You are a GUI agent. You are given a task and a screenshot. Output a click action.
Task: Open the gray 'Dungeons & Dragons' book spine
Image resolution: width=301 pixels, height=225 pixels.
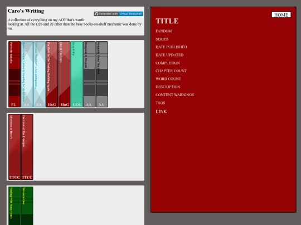[89, 74]
